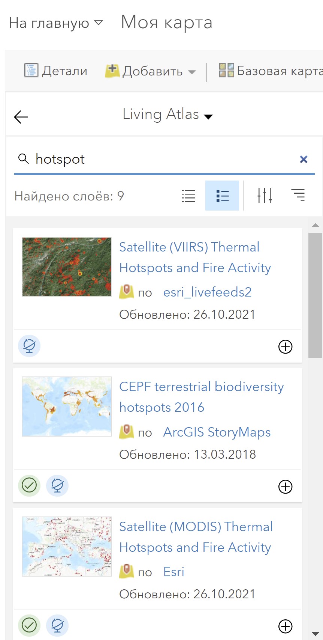Viewport: 323px width, 640px height.
Task: Click the green authoritative badge on CEPF card
Action: click(29, 485)
